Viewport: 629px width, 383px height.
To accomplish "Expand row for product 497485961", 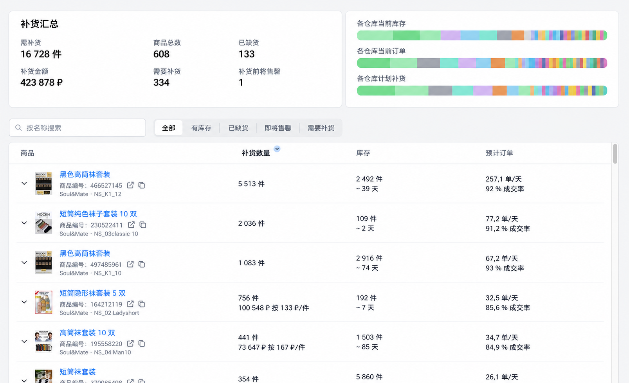I will [x=24, y=263].
